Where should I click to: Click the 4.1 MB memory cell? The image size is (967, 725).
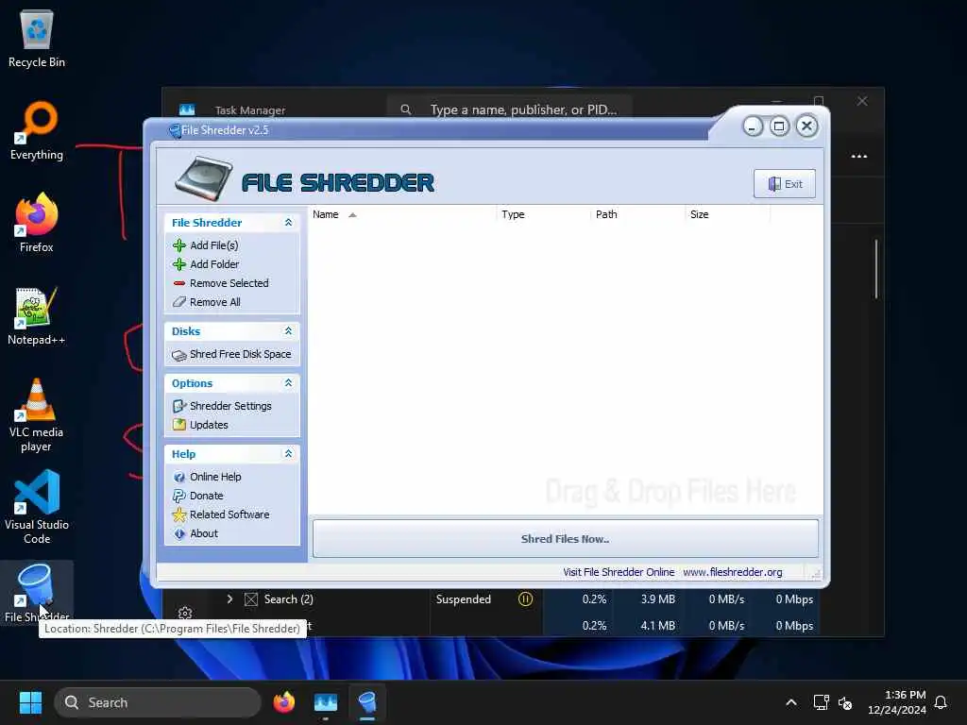(x=657, y=626)
